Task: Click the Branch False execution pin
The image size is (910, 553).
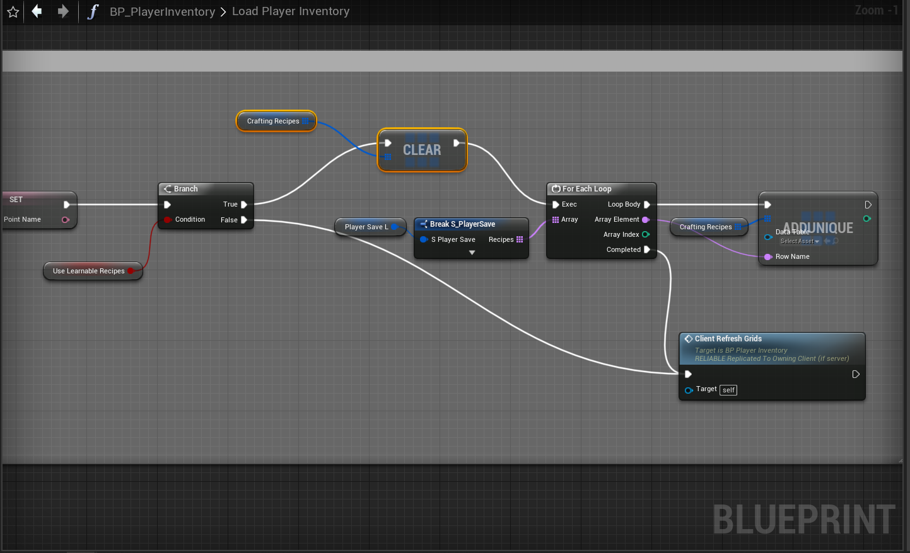Action: (244, 220)
